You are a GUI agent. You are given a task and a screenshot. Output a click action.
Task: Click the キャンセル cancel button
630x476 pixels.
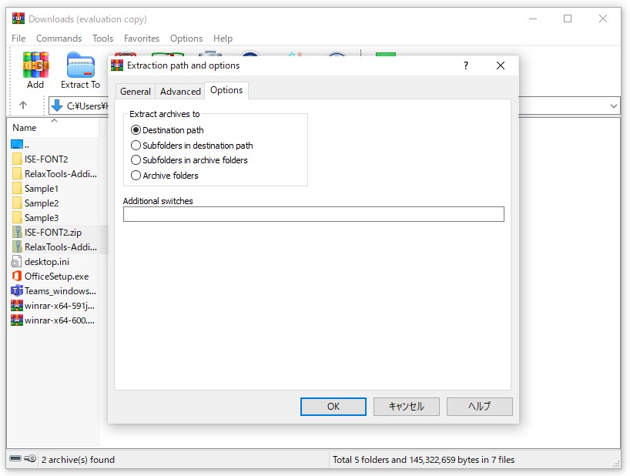pyautogui.click(x=406, y=407)
